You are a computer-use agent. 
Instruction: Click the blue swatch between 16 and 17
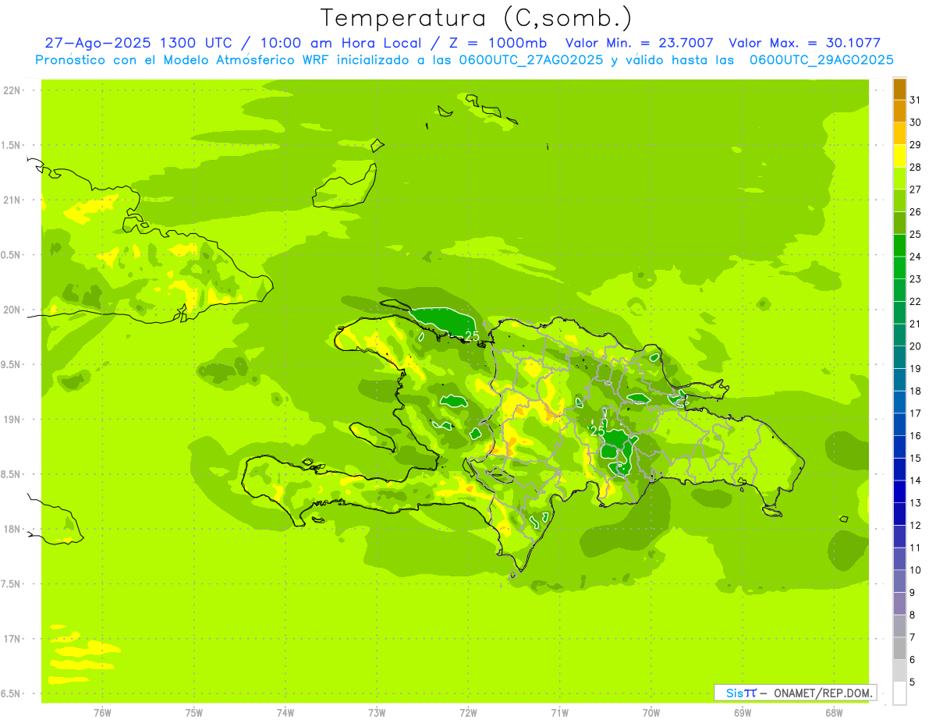[x=899, y=424]
